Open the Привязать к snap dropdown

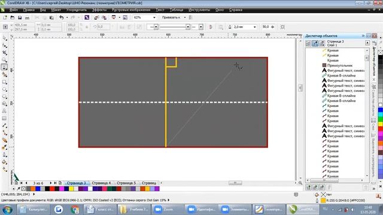point(185,17)
